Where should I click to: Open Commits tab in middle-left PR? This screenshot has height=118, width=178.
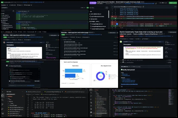click(x=14, y=40)
